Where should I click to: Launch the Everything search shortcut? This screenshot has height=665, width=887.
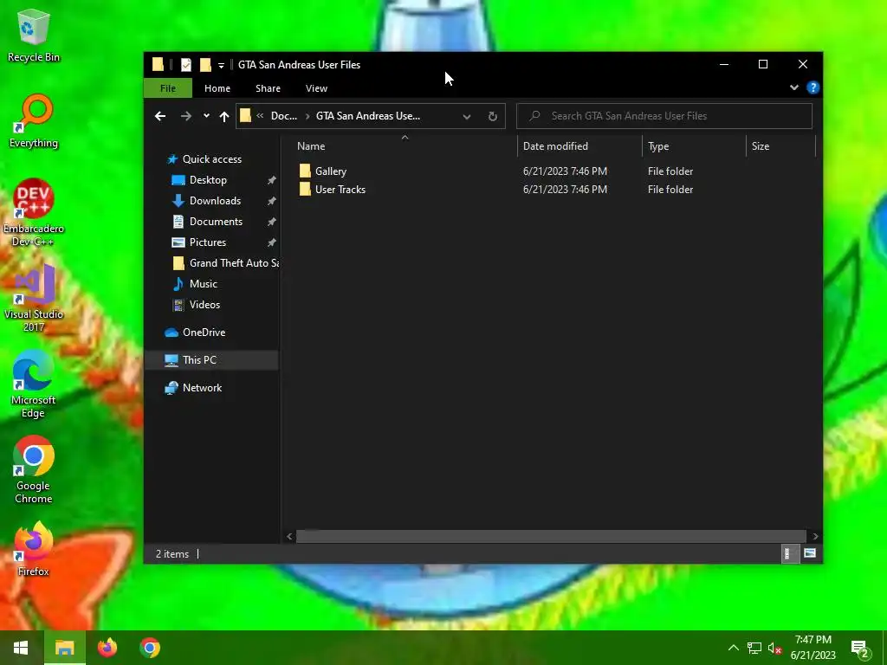tap(34, 121)
